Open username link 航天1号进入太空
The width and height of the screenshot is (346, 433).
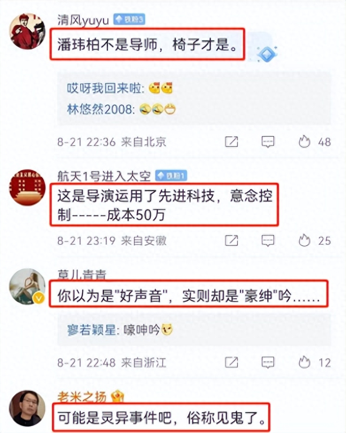click(104, 176)
